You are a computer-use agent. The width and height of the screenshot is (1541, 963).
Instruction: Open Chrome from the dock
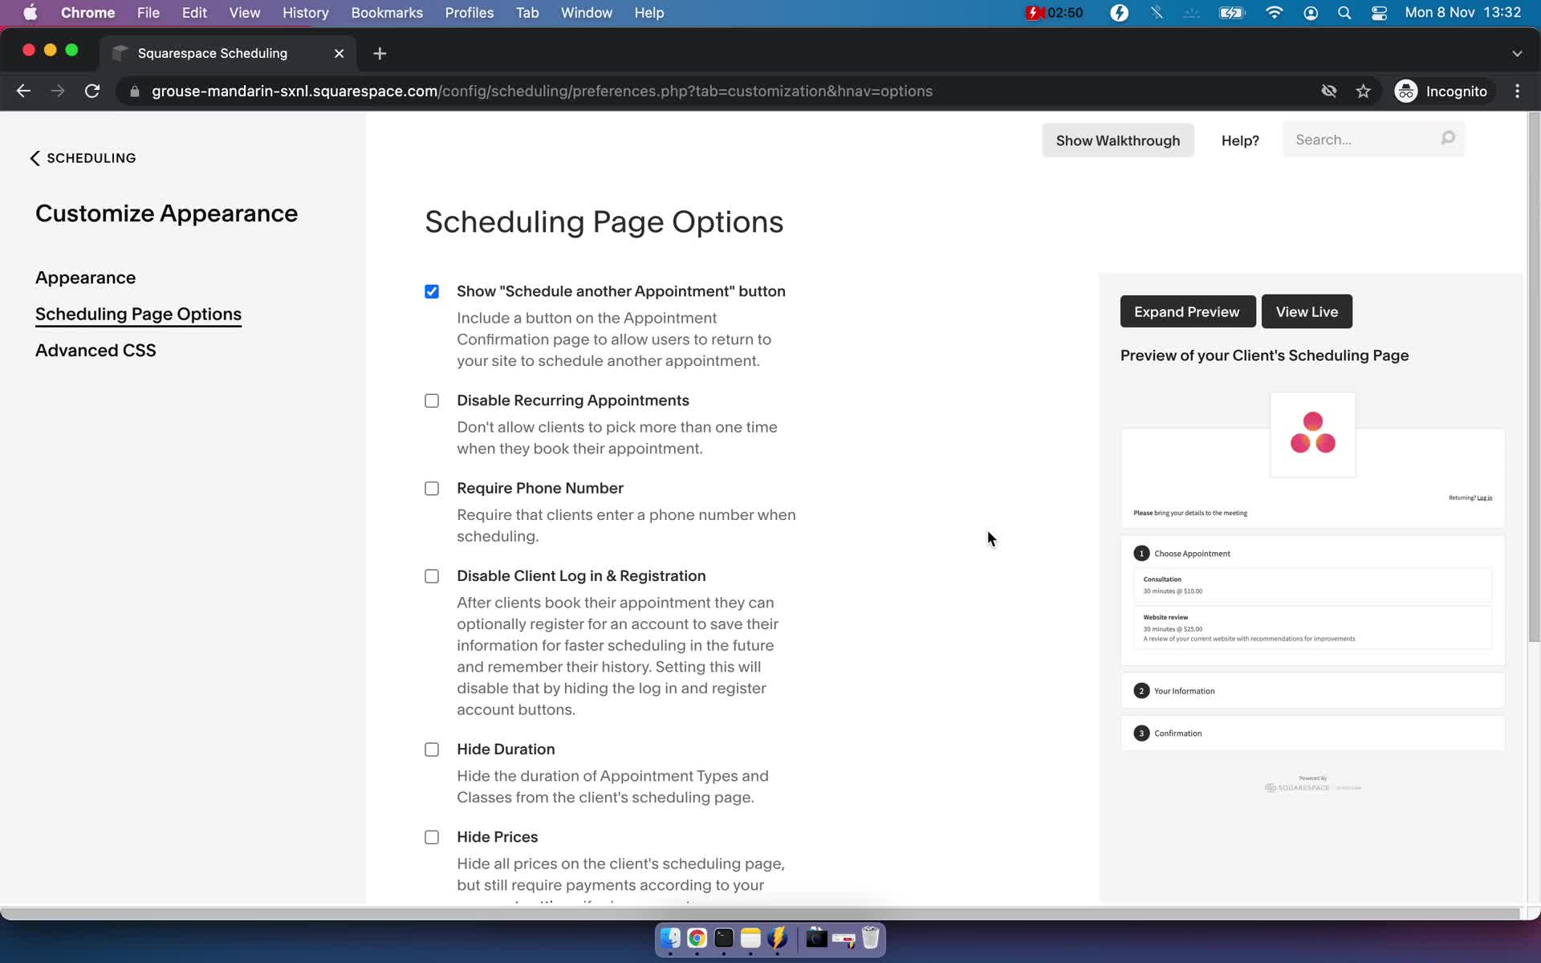(x=697, y=938)
